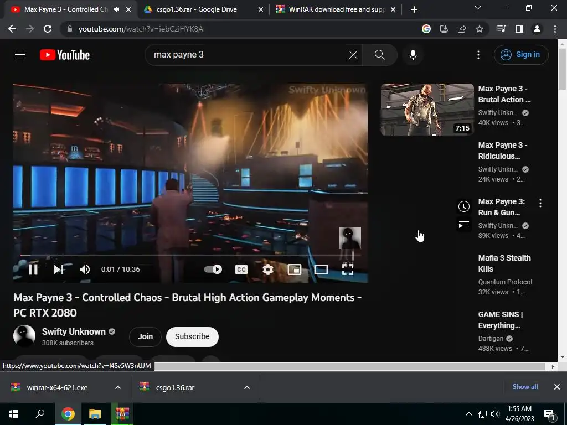Enable theater mode view
567x425 pixels.
321,269
